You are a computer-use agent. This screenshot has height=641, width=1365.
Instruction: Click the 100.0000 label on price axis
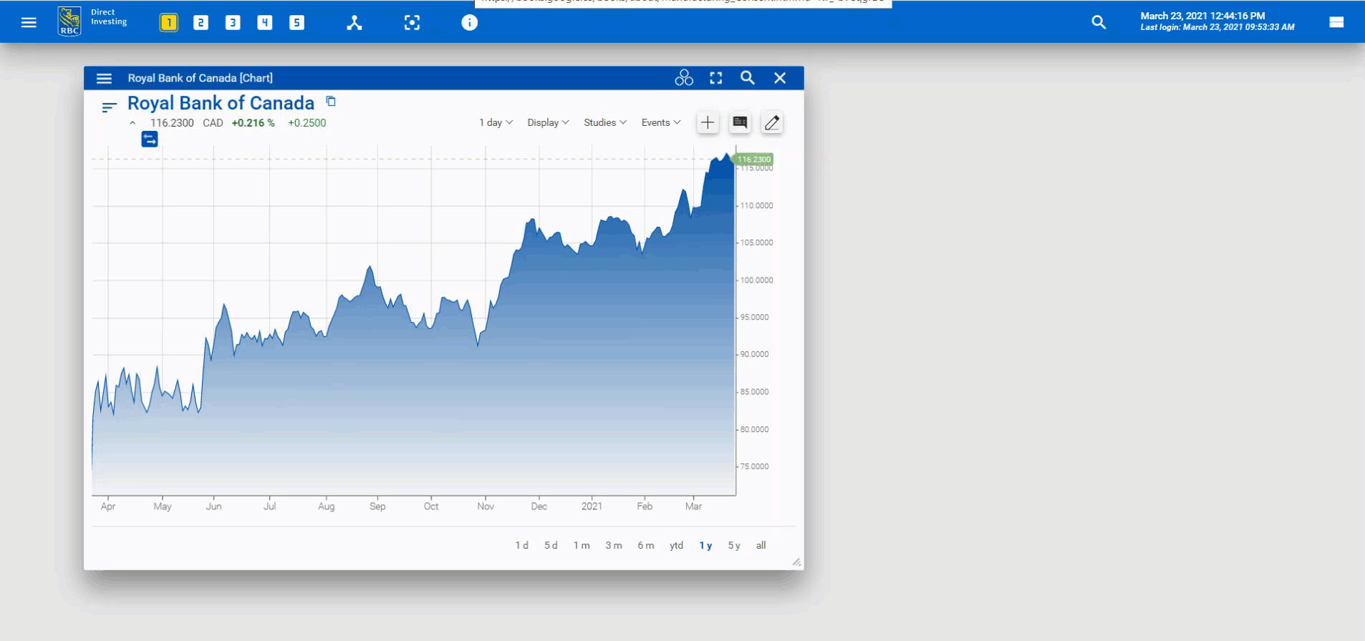(x=756, y=280)
